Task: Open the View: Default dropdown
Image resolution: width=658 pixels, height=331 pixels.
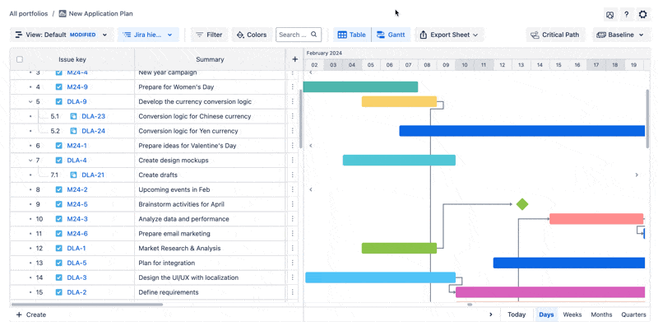Action: point(61,35)
